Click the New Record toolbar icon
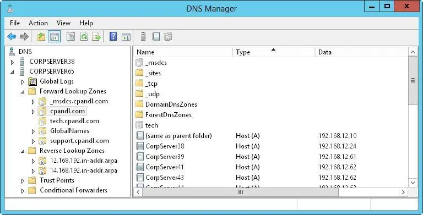 (156, 36)
